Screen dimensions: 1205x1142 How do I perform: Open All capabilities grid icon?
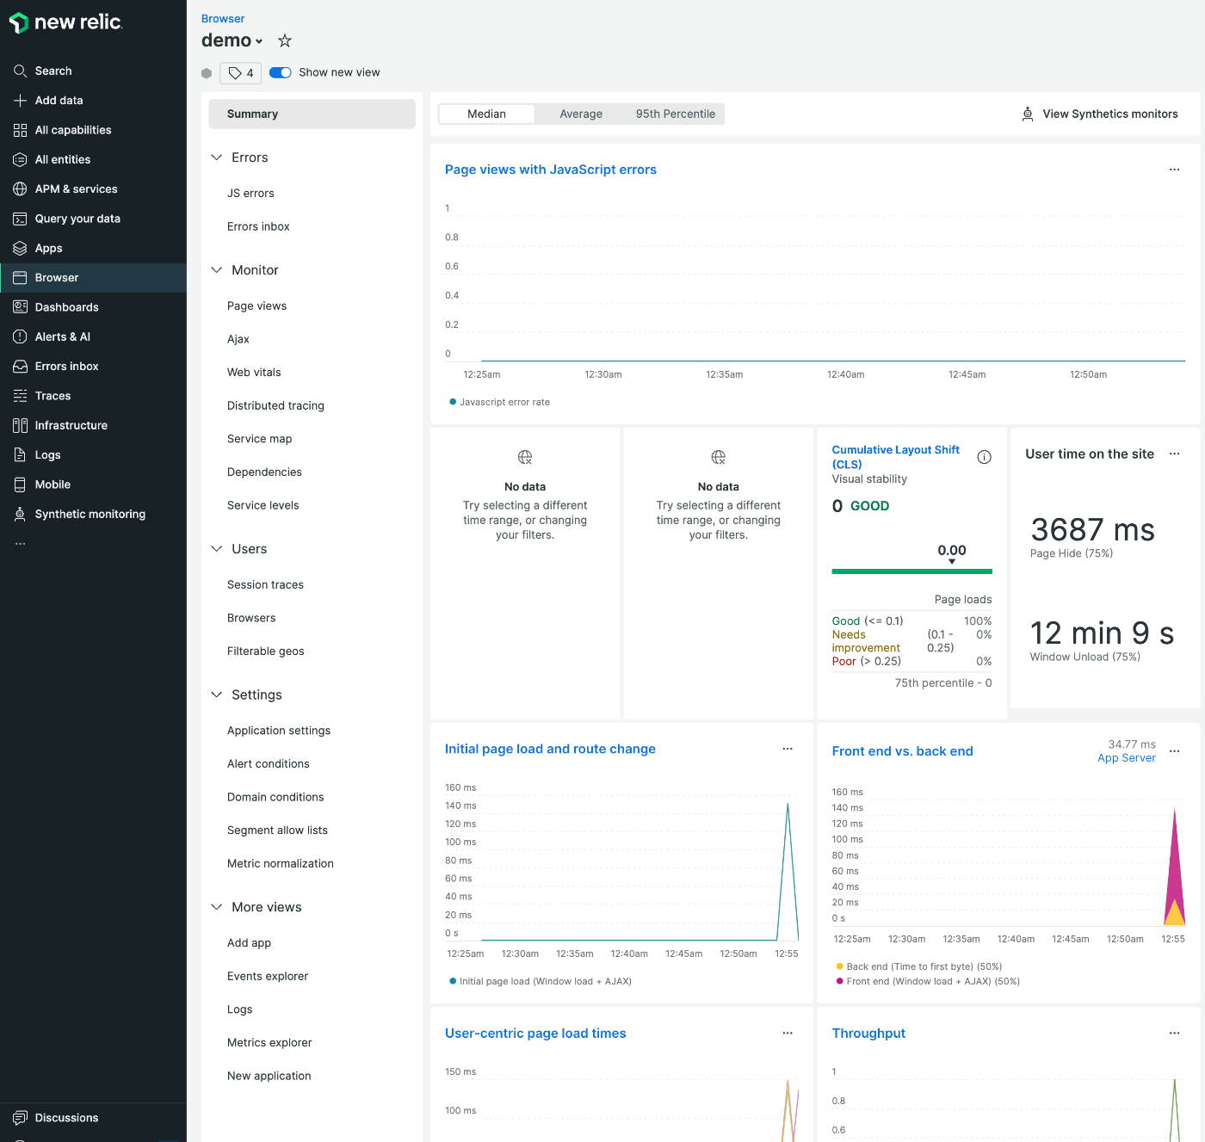(x=20, y=130)
